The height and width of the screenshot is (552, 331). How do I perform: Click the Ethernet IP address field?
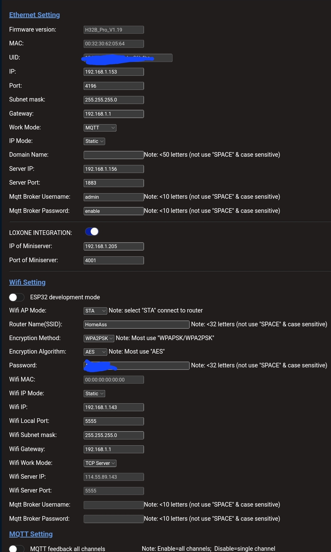pyautogui.click(x=114, y=72)
